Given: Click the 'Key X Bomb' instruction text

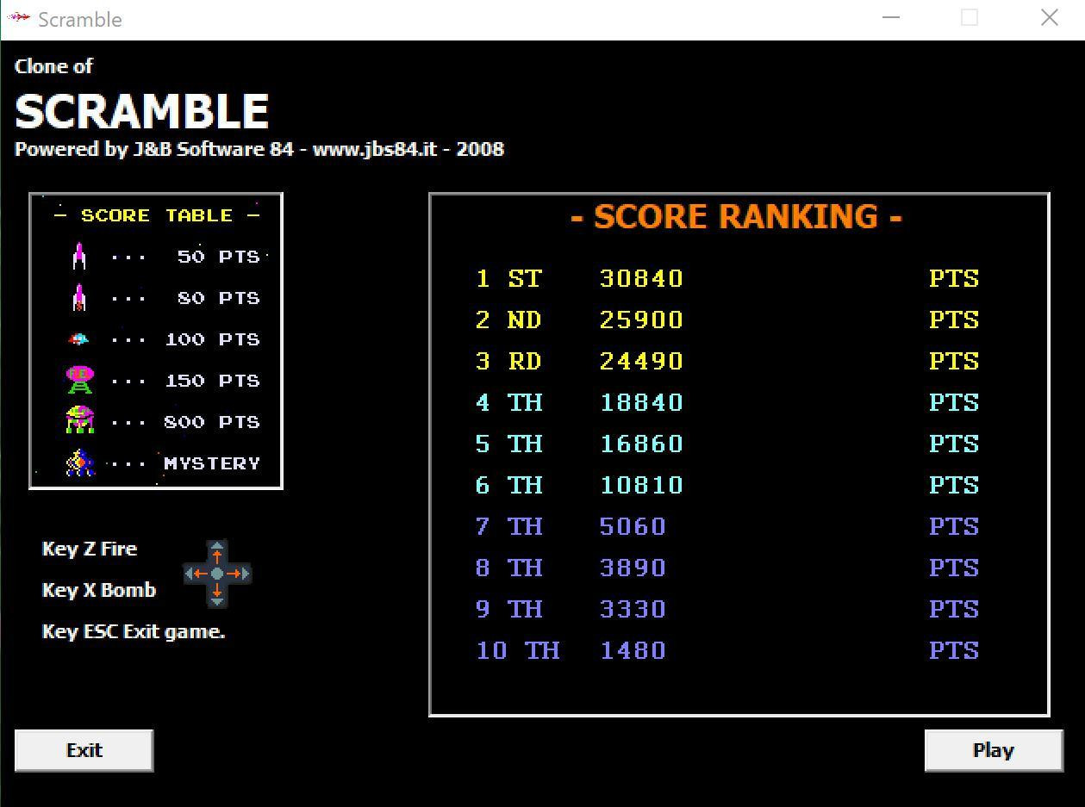Looking at the screenshot, I should [99, 590].
